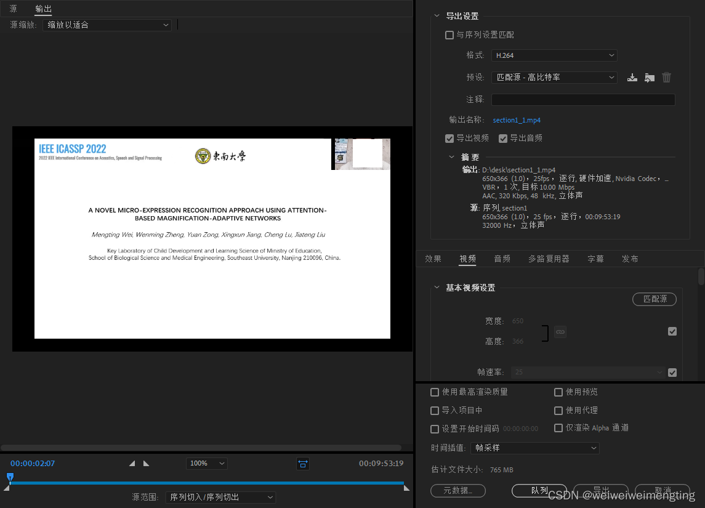The height and width of the screenshot is (508, 705).
Task: Enable Import Into Project checkbox
Action: tap(434, 411)
